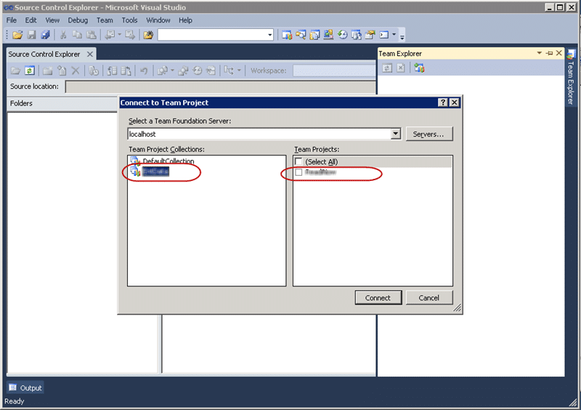Click the Find in Files icon
Screen dimensions: 581x410
tap(148, 35)
